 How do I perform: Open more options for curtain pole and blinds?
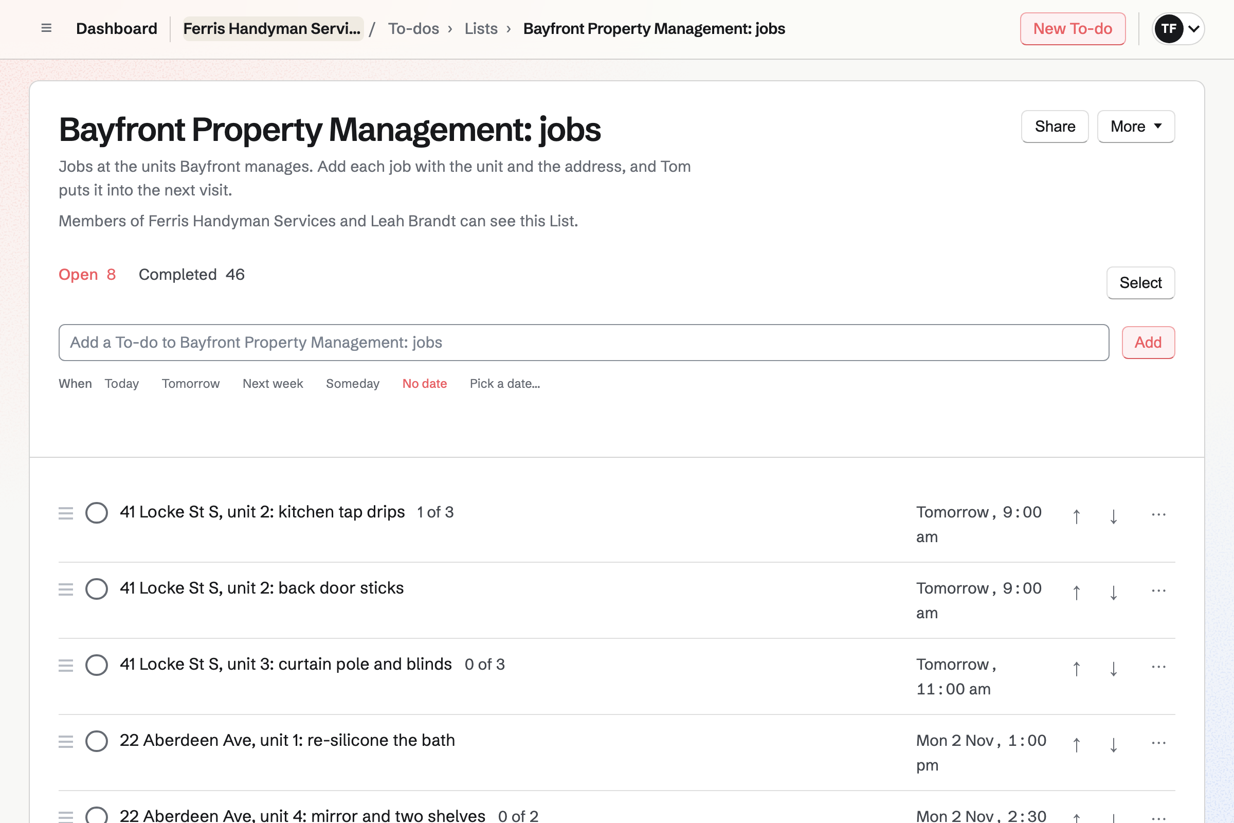tap(1158, 667)
